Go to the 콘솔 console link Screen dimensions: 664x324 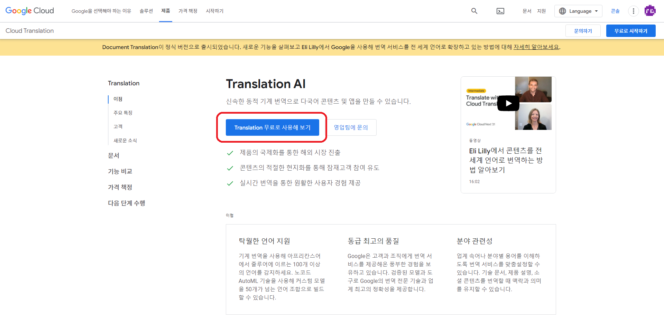[x=615, y=11]
